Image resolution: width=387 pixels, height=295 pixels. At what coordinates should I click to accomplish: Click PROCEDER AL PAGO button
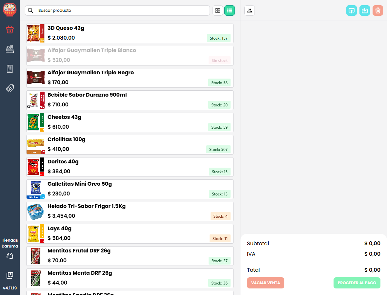357,283
